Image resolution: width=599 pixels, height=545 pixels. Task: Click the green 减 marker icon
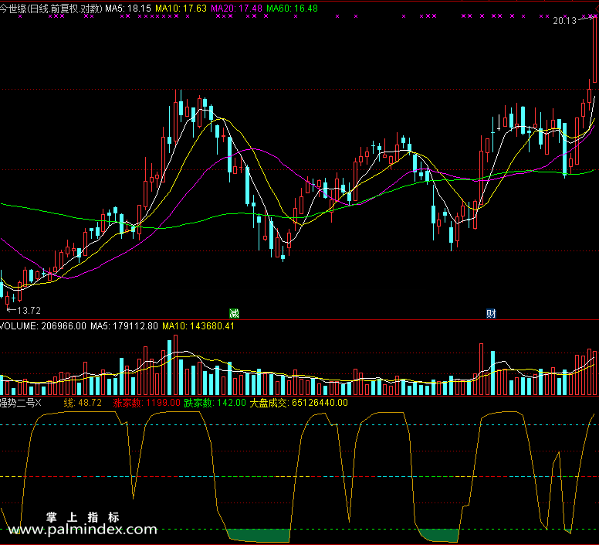(234, 314)
